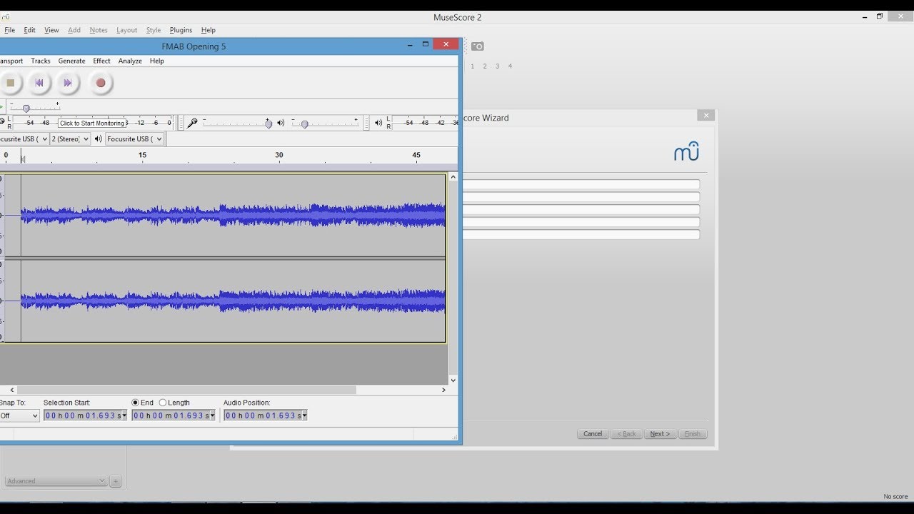Click the lower stereo channel waveform
This screenshot has width=914, height=514.
(224, 301)
